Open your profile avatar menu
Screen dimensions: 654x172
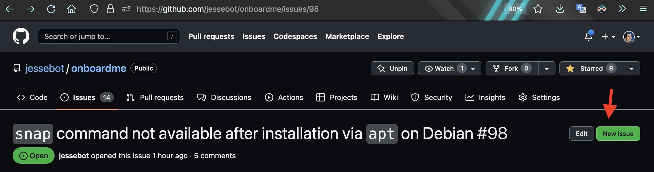pyautogui.click(x=629, y=36)
